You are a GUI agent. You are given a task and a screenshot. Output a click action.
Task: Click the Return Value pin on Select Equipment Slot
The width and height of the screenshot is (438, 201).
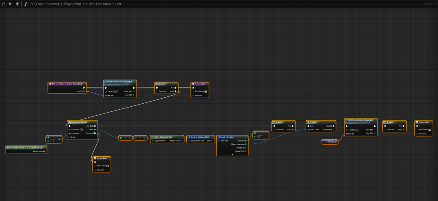coord(182,141)
